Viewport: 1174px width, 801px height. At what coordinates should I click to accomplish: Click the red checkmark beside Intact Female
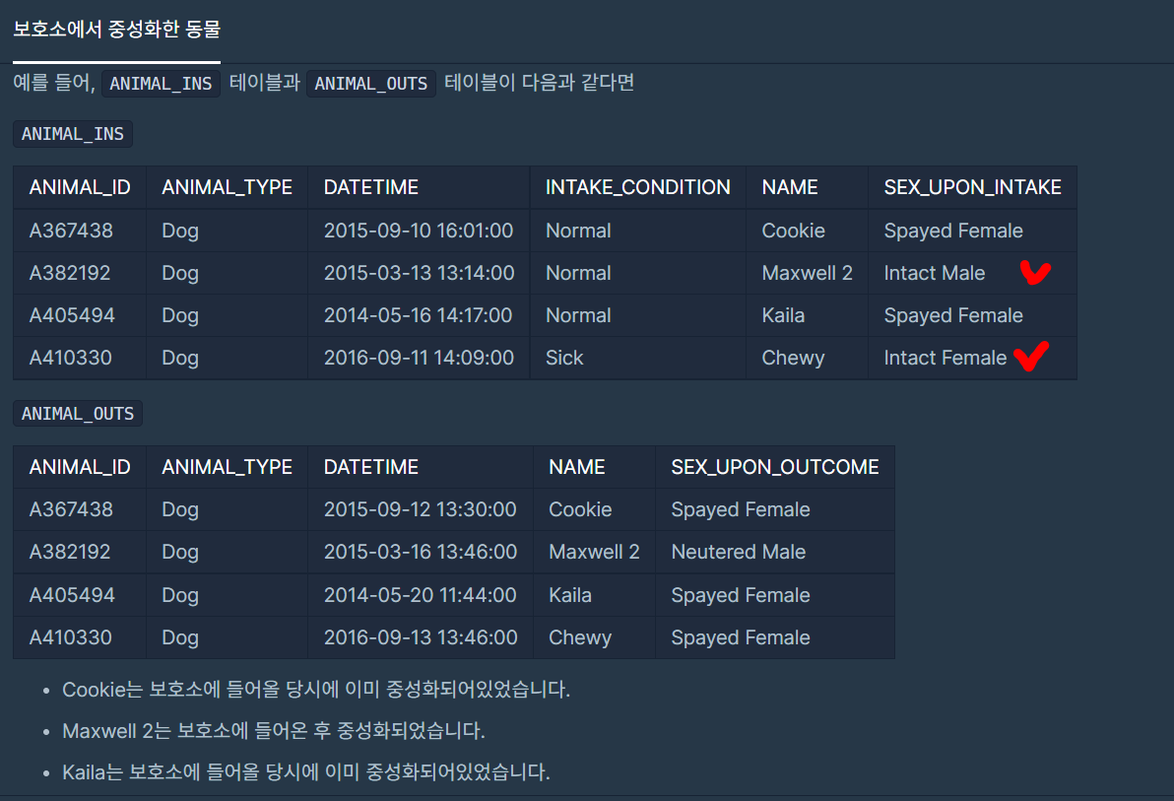[x=1032, y=356]
